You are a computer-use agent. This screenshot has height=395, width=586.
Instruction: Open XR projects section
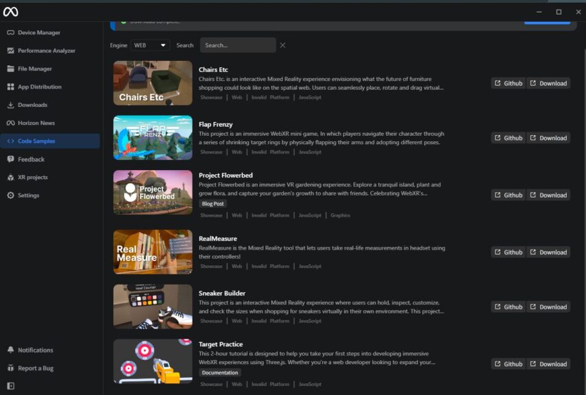50,178
